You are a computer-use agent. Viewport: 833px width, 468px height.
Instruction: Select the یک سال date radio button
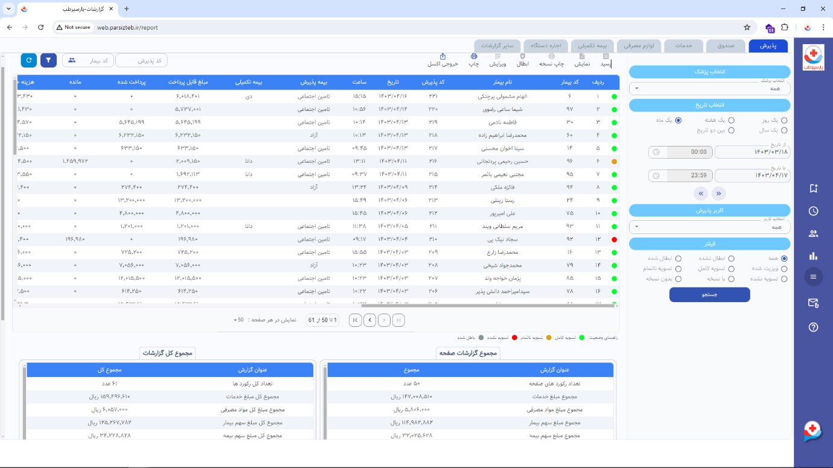pyautogui.click(x=784, y=130)
